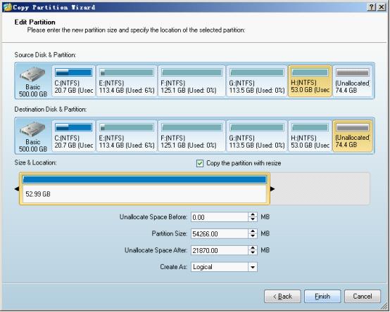Viewport: 390px width, 312px height.
Task: Click the Cancel button
Action: click(363, 297)
